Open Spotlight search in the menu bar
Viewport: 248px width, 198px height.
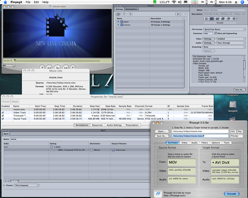[242, 2]
